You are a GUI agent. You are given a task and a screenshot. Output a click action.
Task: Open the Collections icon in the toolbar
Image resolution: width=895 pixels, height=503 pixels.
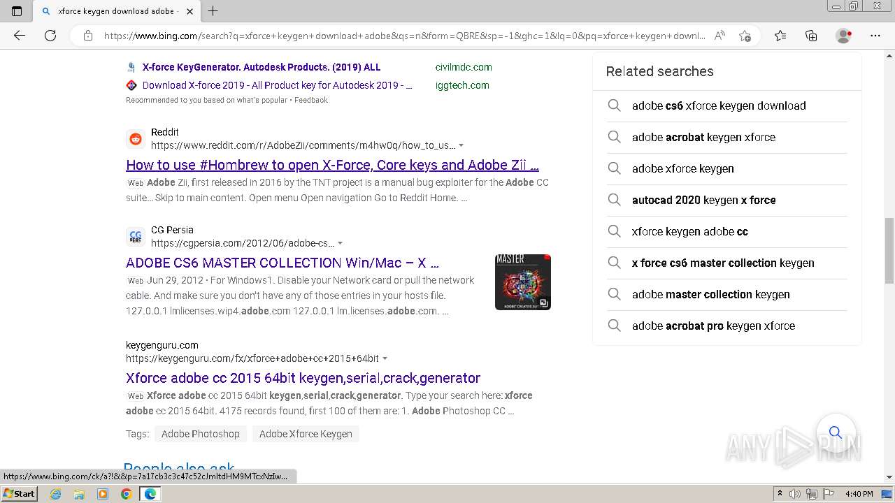coord(811,36)
